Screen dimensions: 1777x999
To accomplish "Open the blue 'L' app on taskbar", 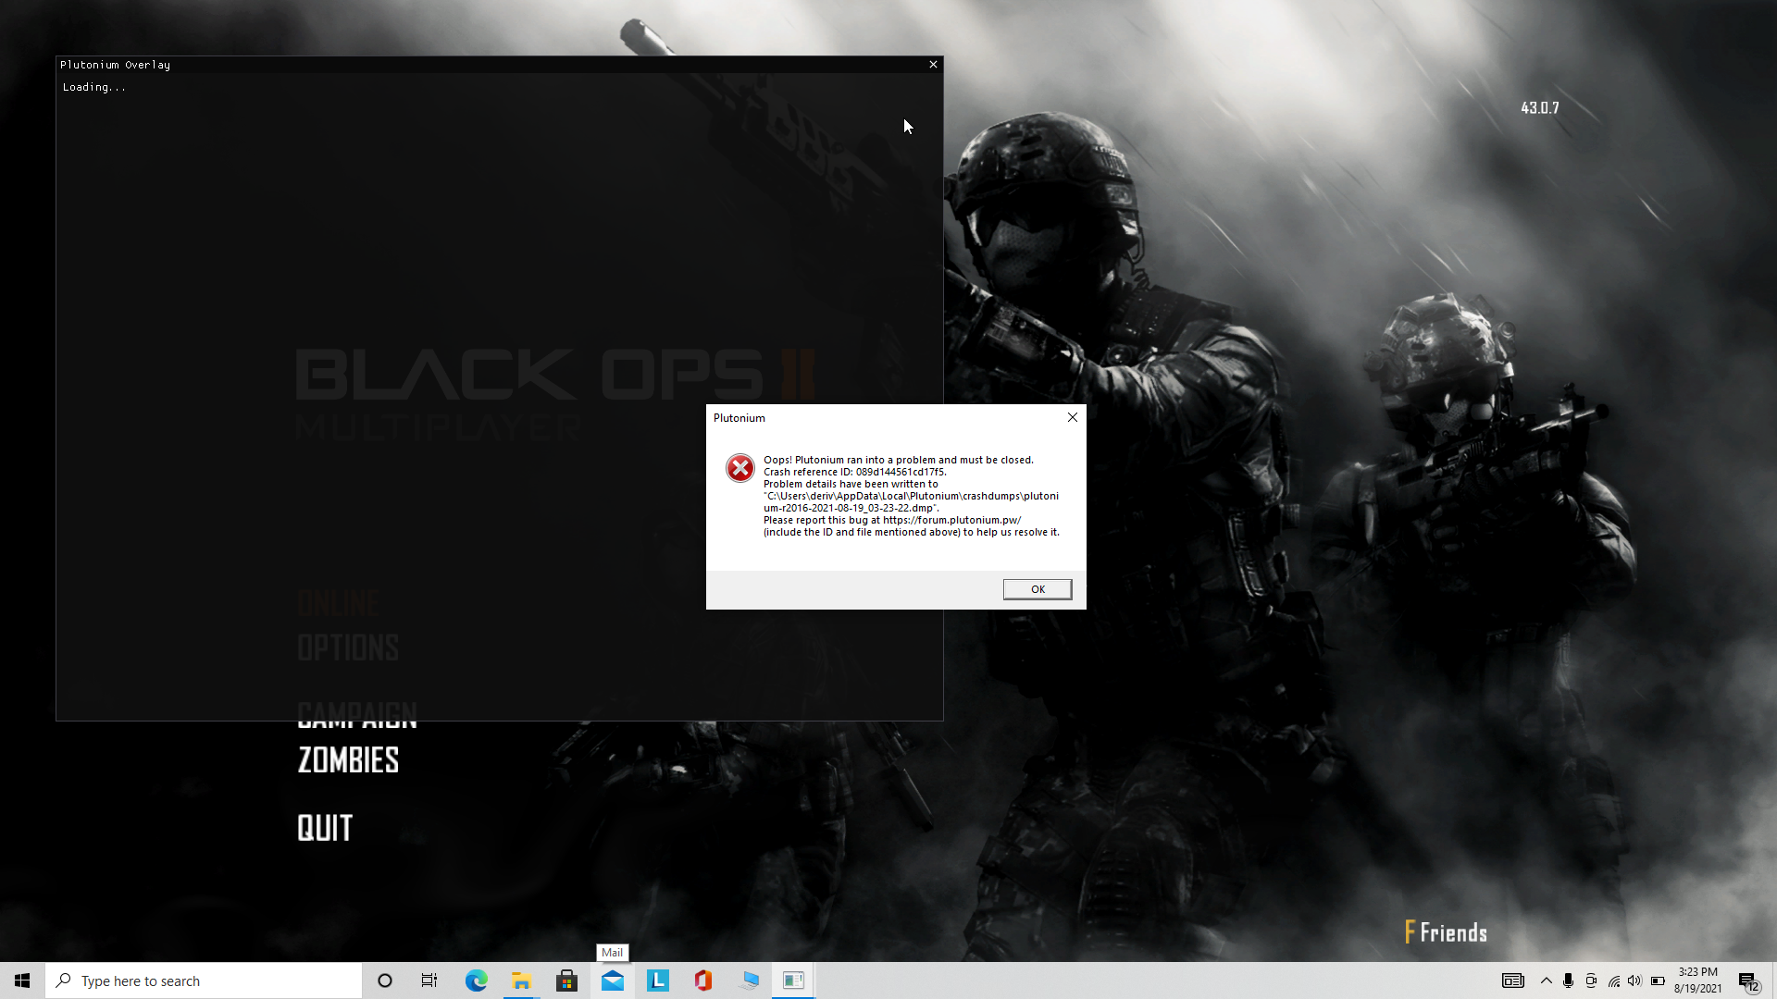I will 657,980.
